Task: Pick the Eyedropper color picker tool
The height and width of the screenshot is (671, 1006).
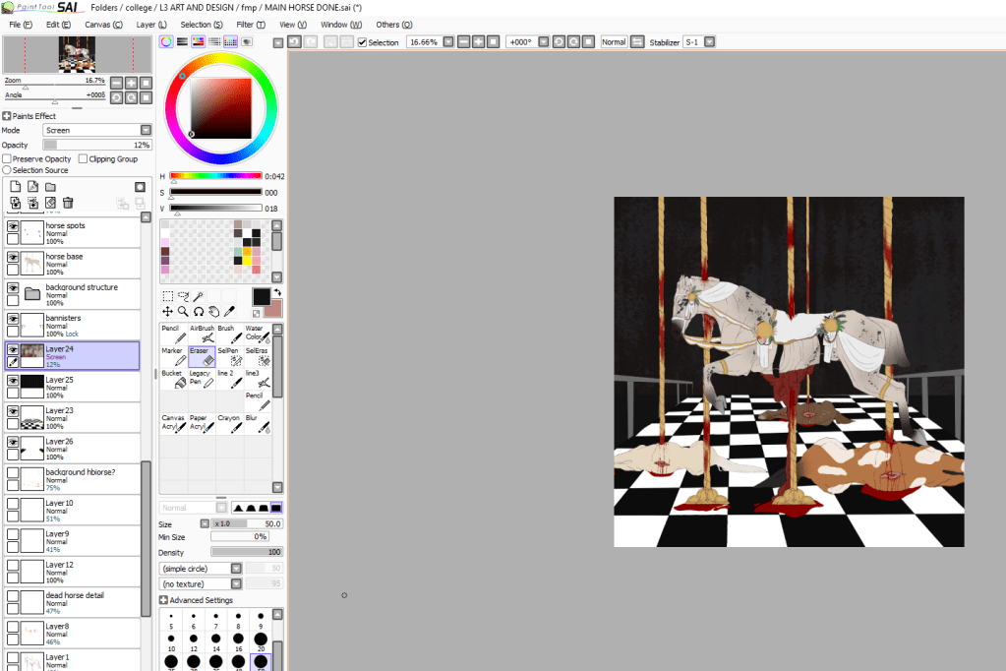Action: click(229, 311)
